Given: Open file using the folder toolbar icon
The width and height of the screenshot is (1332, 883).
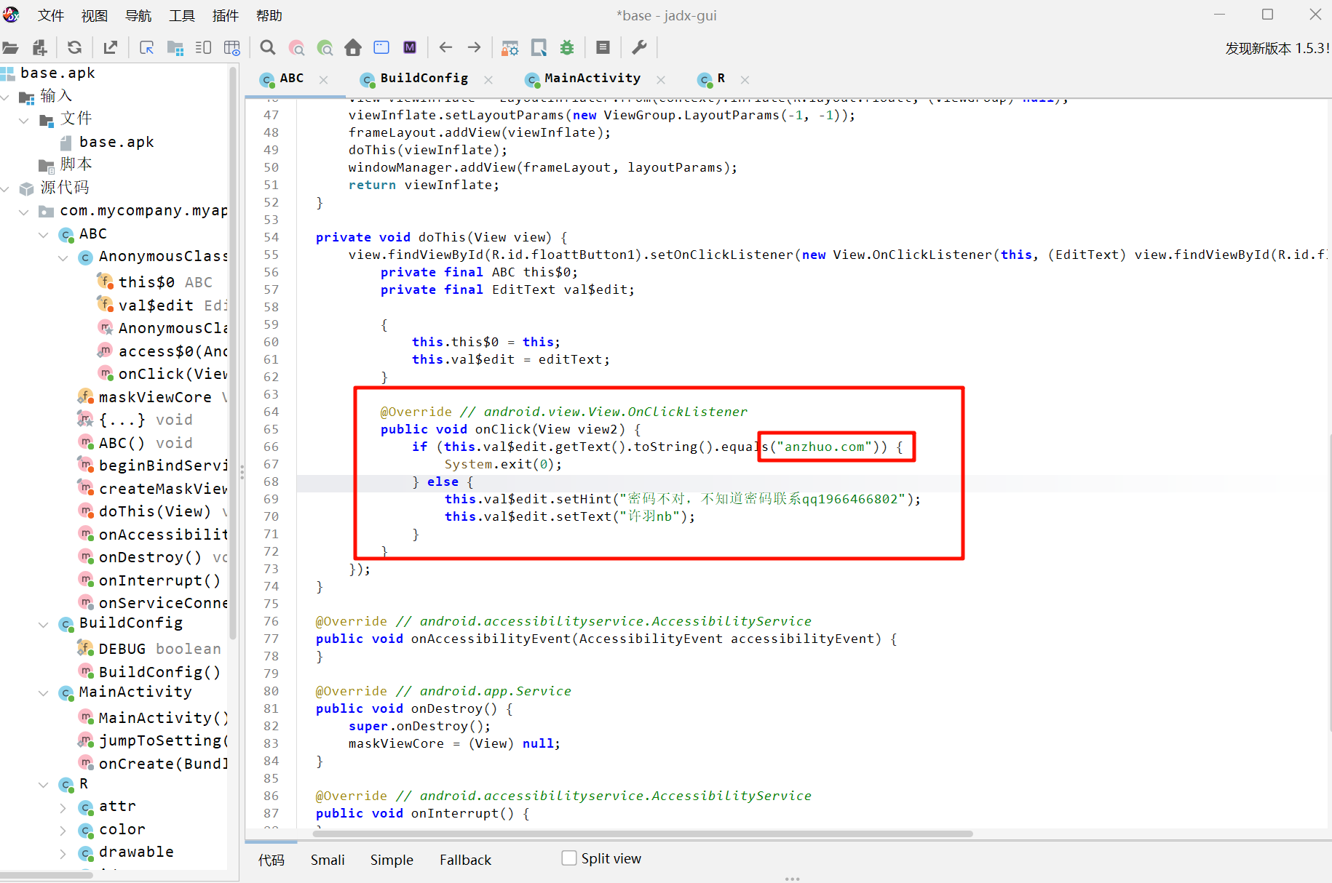Looking at the screenshot, I should pos(11,48).
